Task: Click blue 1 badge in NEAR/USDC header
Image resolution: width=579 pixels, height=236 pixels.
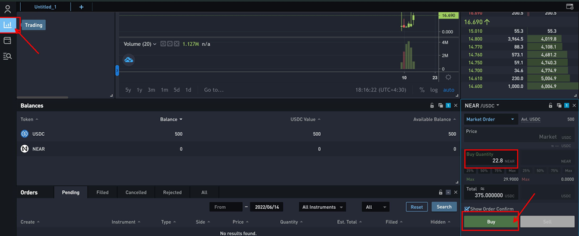Action: (567, 106)
